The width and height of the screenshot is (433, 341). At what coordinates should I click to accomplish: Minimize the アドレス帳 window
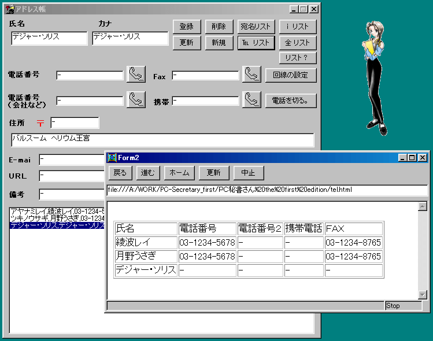[294, 9]
